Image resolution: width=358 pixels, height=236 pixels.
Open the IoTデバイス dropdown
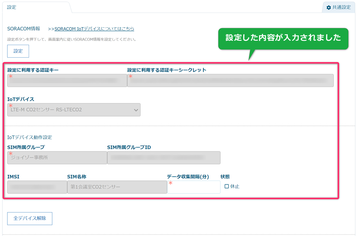pos(74,110)
